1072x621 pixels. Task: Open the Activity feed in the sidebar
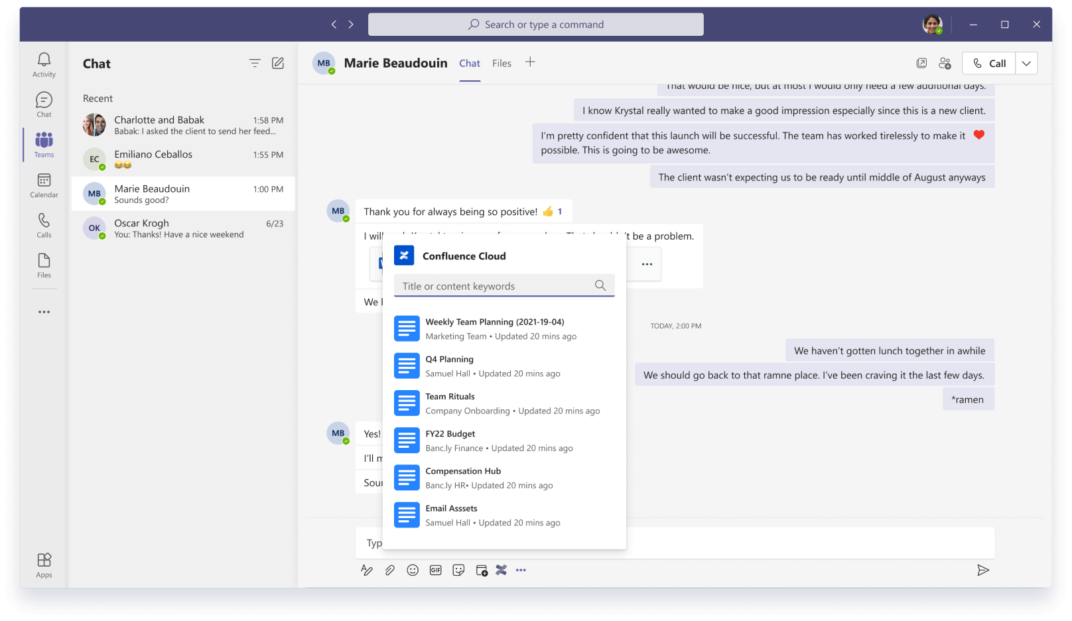pyautogui.click(x=44, y=63)
